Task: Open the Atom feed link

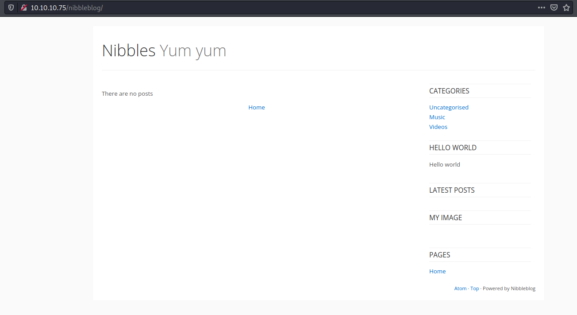Action: pyautogui.click(x=460, y=288)
